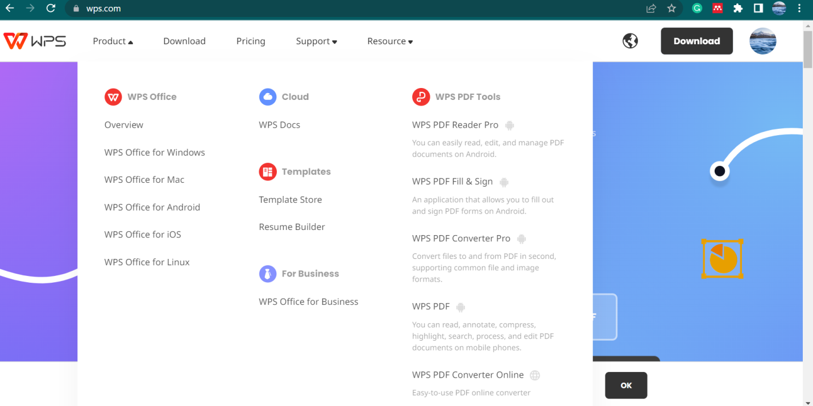Image resolution: width=813 pixels, height=406 pixels.
Task: Click globe icon beside WPS PDF Converter Online
Action: 534,375
